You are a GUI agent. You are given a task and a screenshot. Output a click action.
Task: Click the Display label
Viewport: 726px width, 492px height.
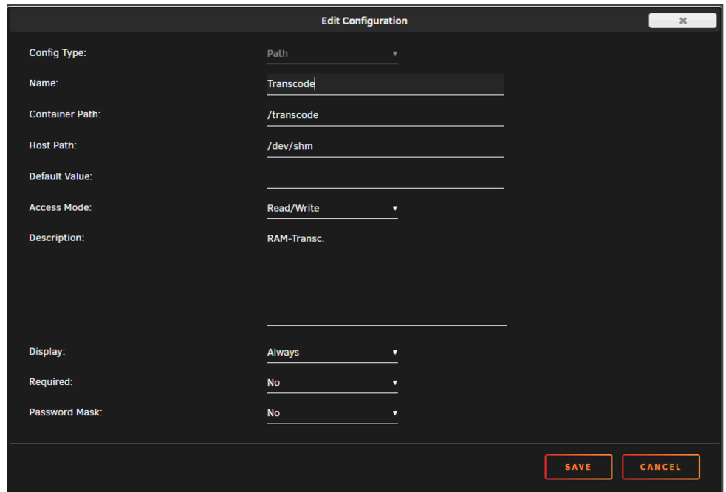(x=47, y=351)
